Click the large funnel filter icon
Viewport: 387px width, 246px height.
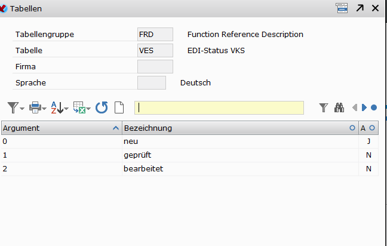pyautogui.click(x=13, y=107)
